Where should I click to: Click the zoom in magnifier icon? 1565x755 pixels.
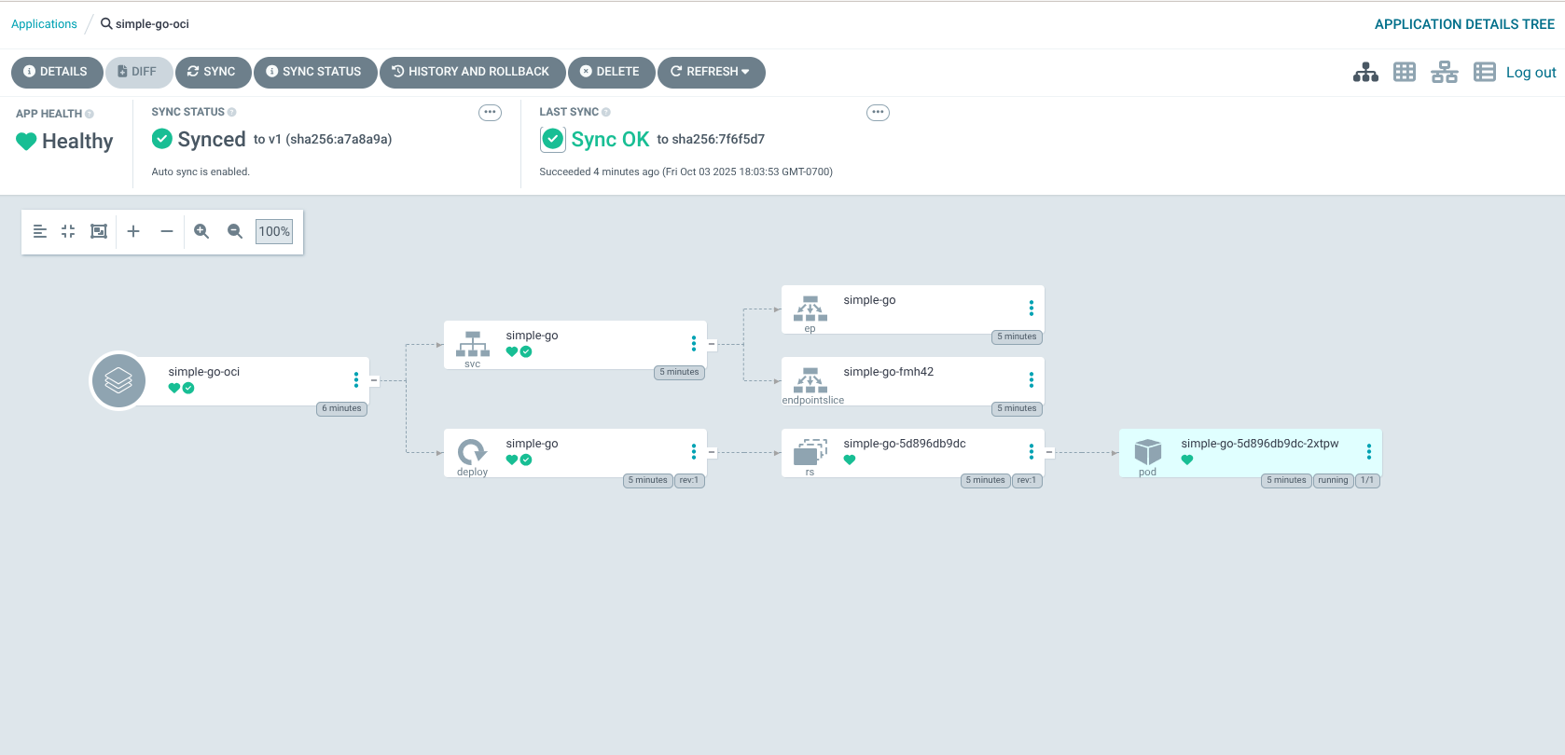(201, 231)
